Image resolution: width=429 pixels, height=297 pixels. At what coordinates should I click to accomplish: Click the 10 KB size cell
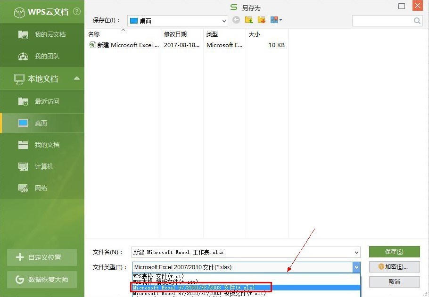pyautogui.click(x=277, y=45)
